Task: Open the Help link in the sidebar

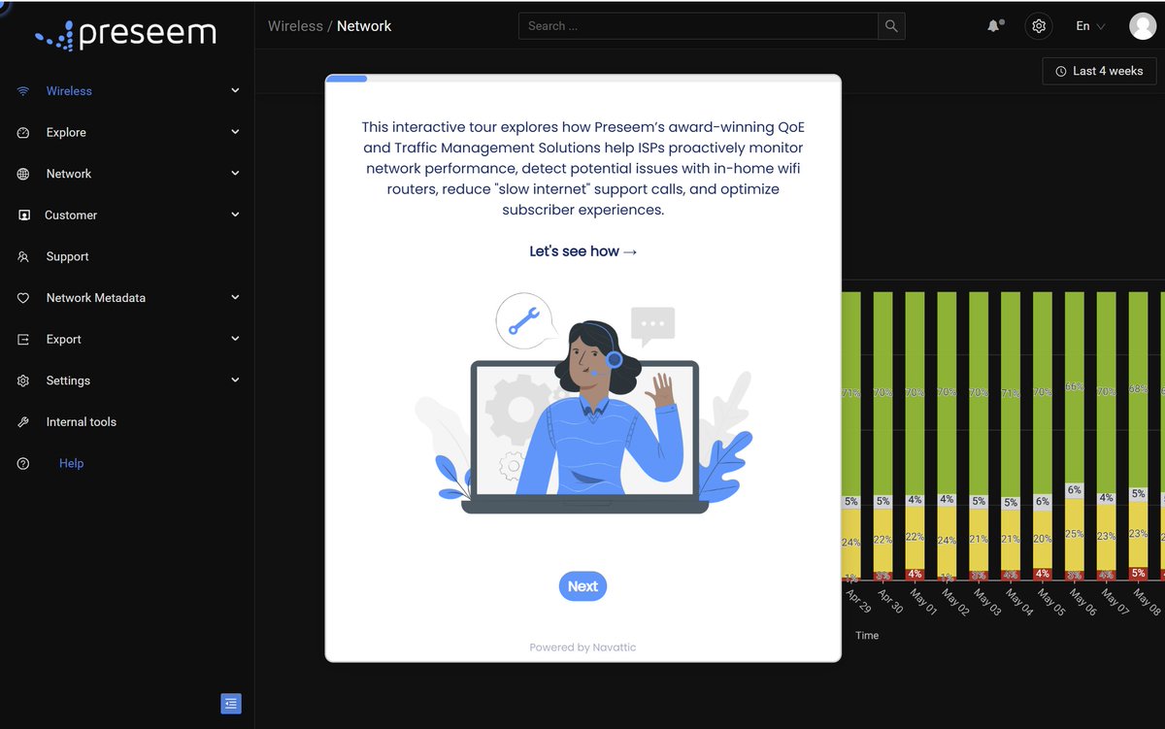Action: coord(72,464)
